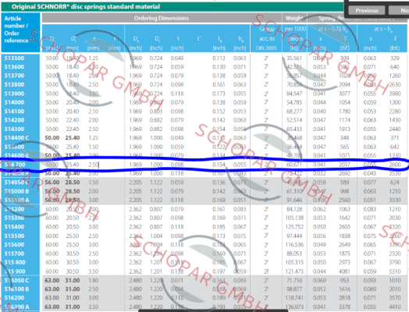Screen dimensions: 409x312
Task: Click article number 514000
Action: tap(14, 102)
